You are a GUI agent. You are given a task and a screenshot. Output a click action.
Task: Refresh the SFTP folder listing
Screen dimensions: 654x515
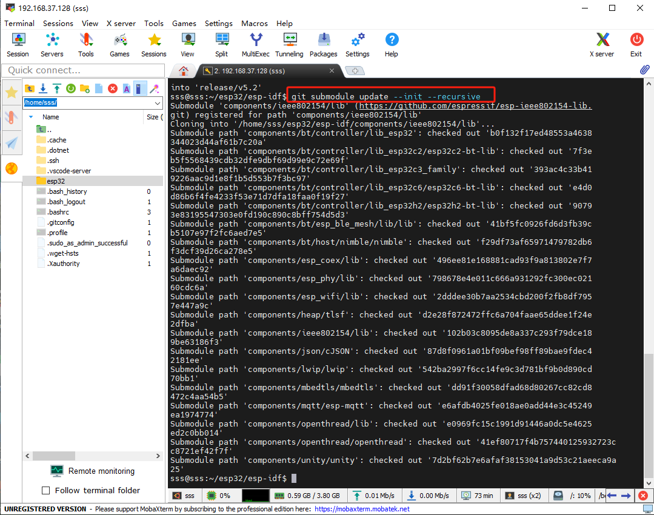point(71,88)
